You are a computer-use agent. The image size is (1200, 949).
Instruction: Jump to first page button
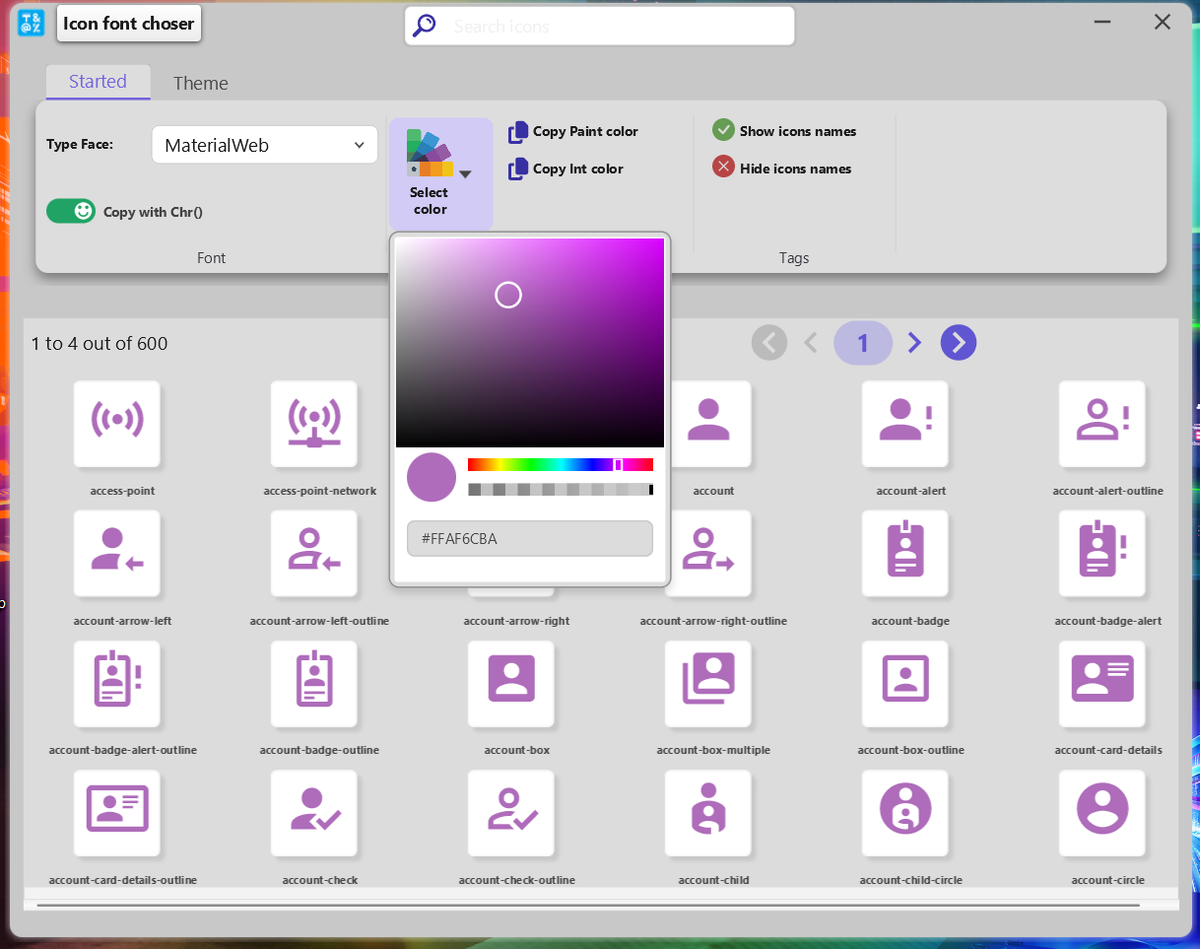pyautogui.click(x=769, y=343)
